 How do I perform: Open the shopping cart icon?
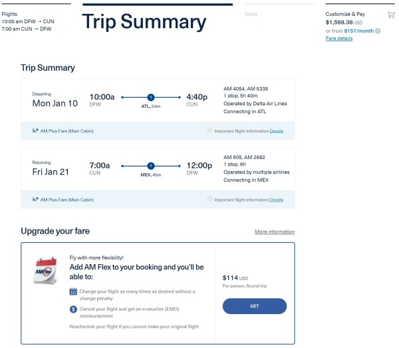pos(391,15)
